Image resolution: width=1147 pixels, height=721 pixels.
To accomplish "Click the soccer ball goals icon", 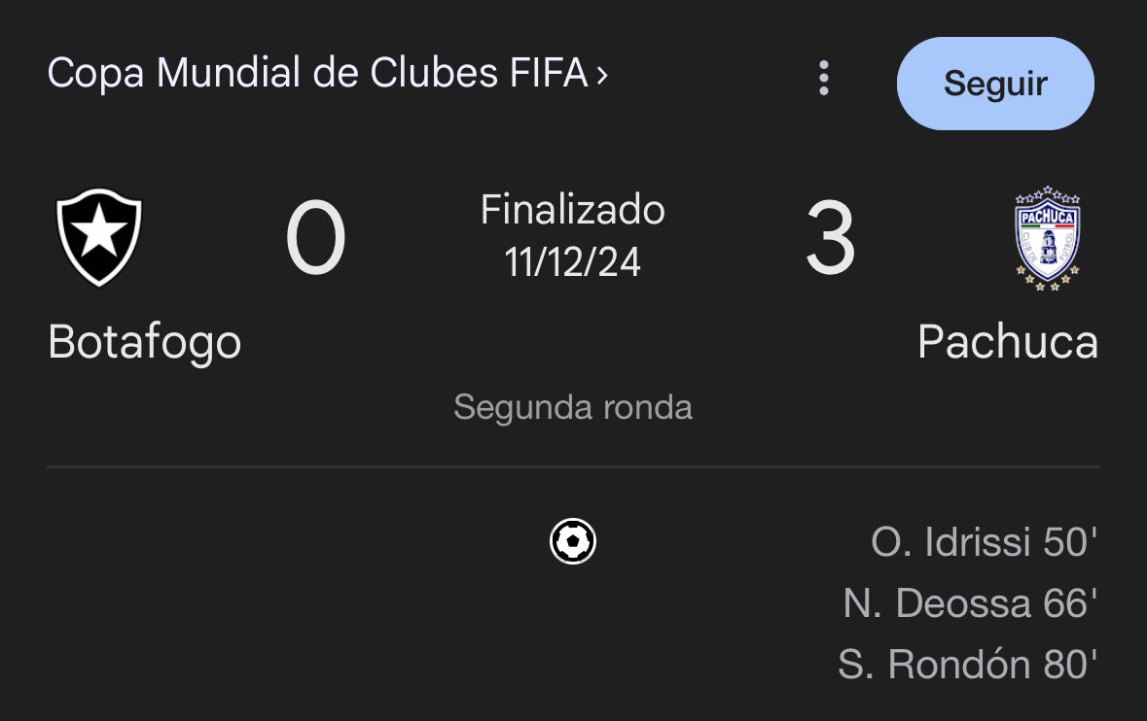I will coord(573,541).
